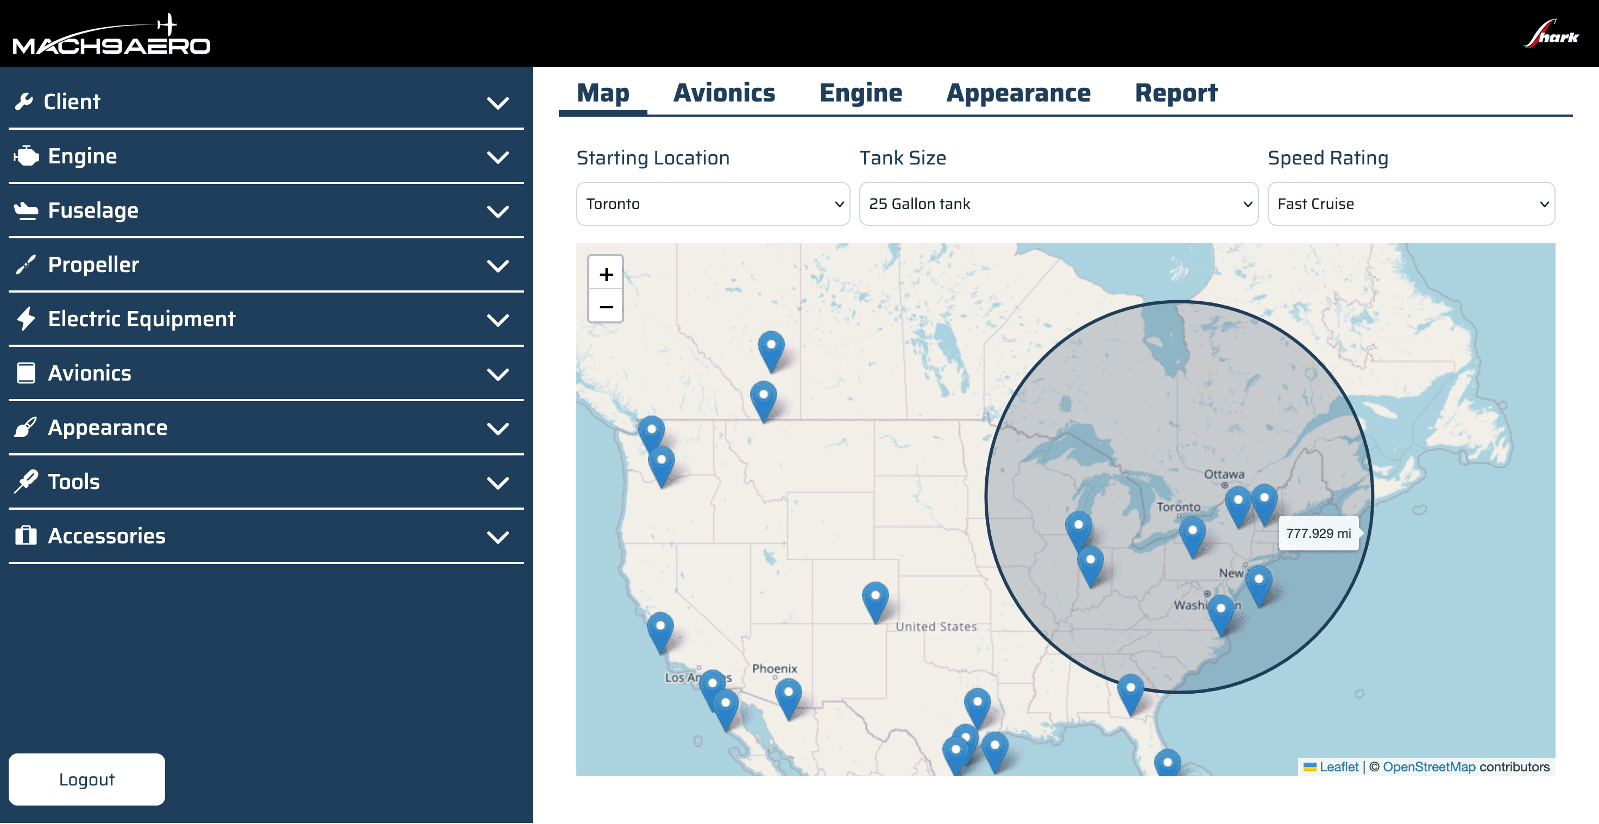Click the paintbrush icon beside Appearance

point(26,428)
